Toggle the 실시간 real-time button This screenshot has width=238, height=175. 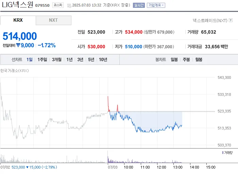(139, 5)
